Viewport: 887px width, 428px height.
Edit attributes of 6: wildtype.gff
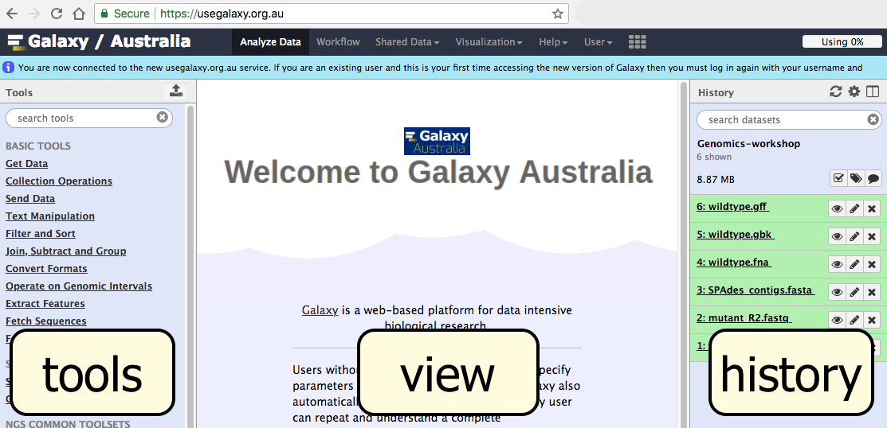pos(855,208)
